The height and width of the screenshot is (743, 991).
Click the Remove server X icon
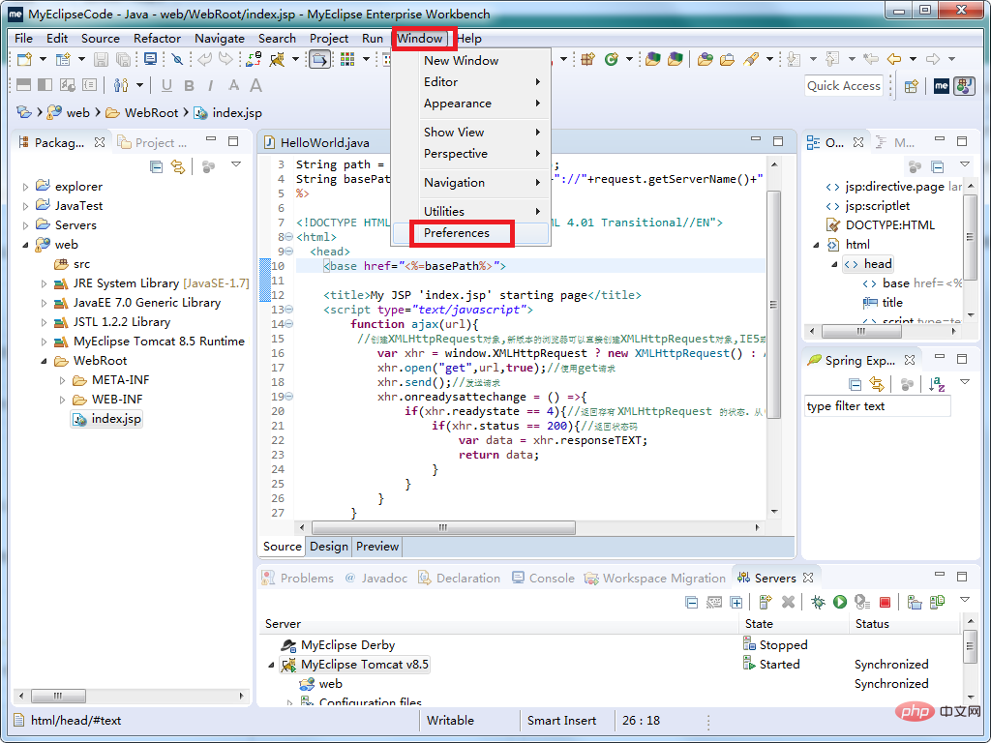(x=788, y=602)
